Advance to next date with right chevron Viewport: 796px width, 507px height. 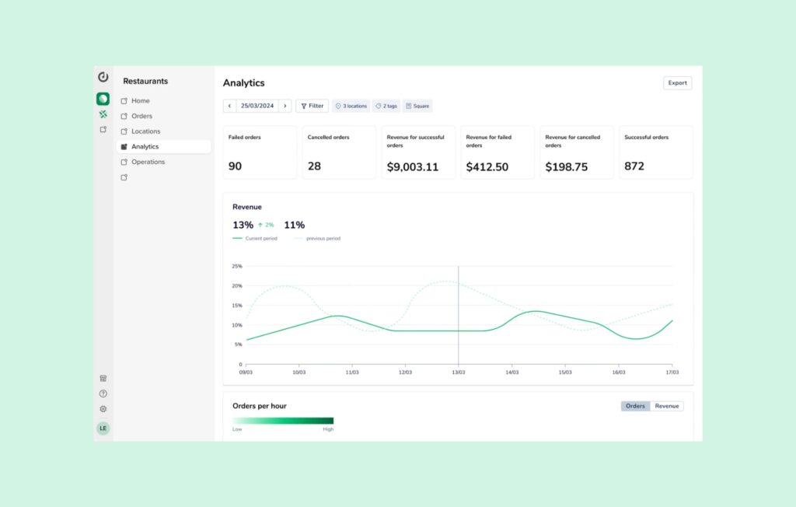point(285,106)
